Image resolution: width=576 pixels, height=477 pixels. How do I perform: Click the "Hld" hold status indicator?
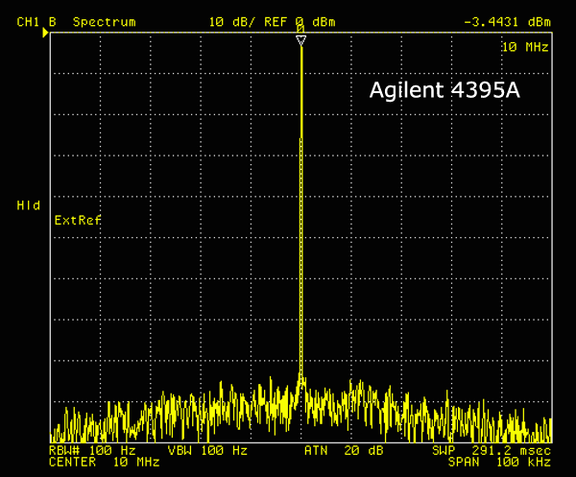pos(28,205)
